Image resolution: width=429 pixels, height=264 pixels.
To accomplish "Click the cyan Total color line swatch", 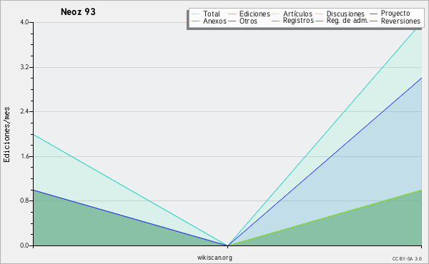I will point(196,14).
